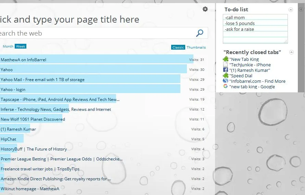Collapse the To-do list panel arrow
The image size is (305, 195).
tap(291, 10)
